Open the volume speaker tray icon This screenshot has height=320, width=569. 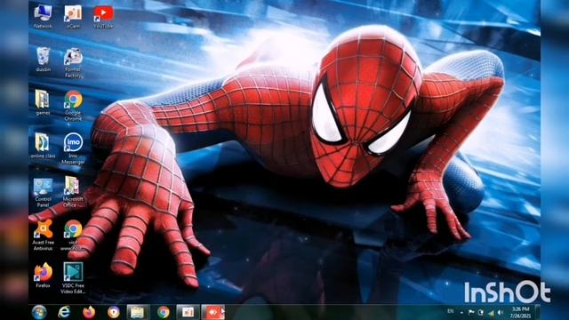(501, 312)
